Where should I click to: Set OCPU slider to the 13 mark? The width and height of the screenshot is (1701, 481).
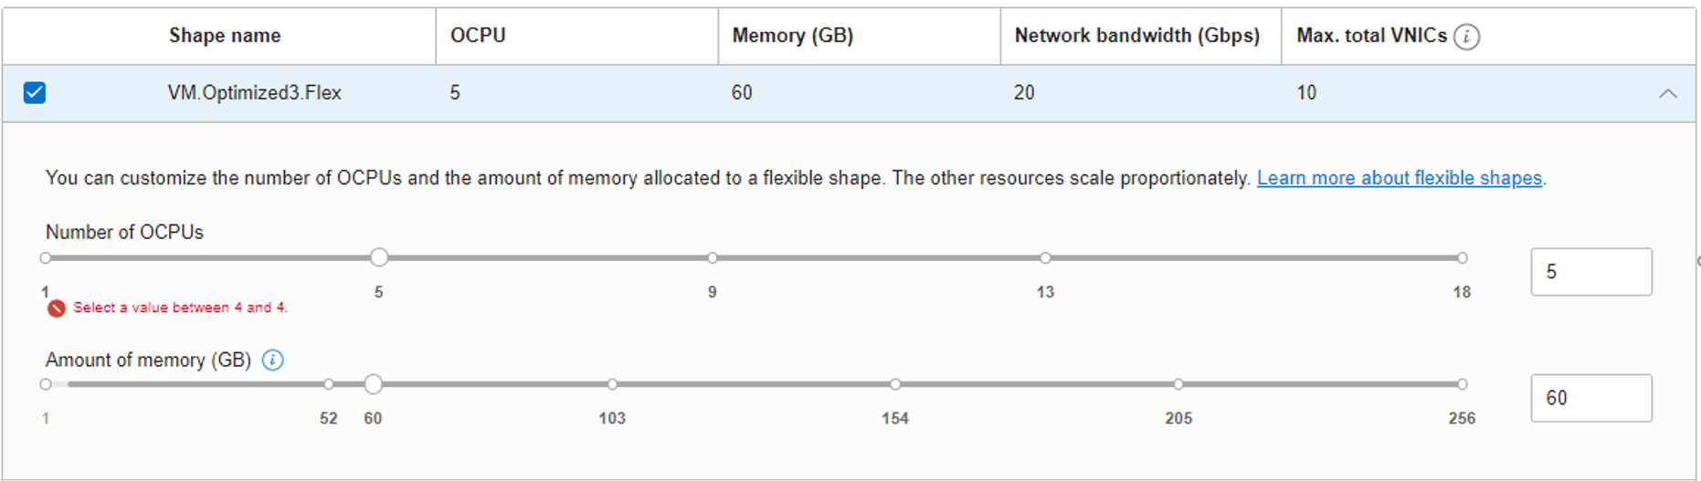tap(1045, 258)
